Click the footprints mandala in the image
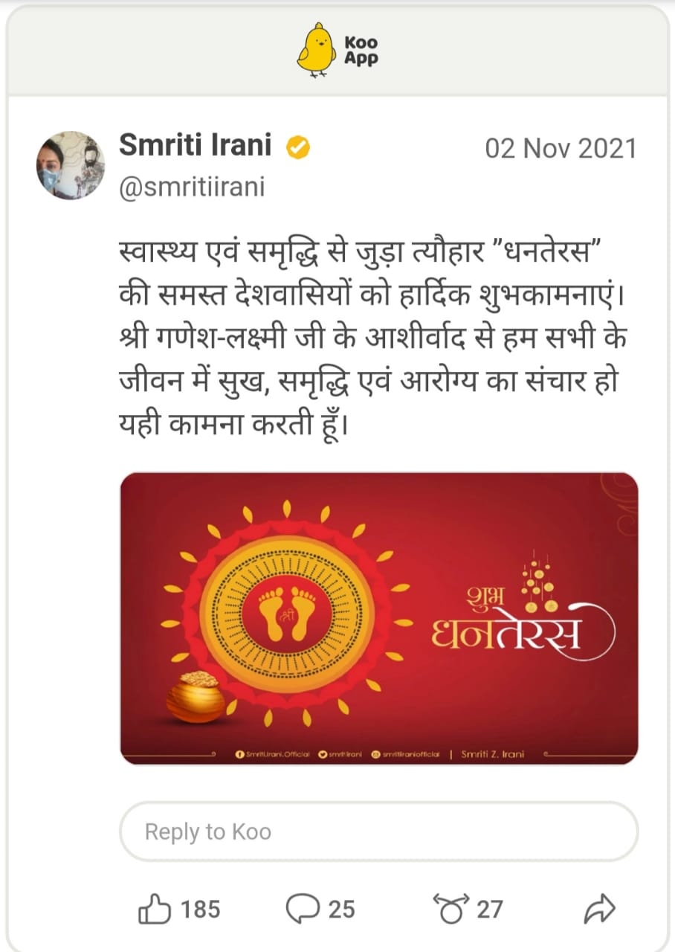Viewport: 675px width, 952px height. [287, 612]
